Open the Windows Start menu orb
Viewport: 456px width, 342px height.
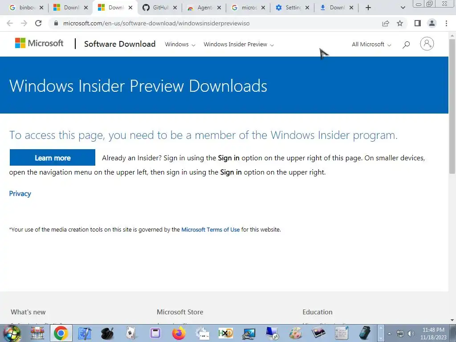(12, 333)
